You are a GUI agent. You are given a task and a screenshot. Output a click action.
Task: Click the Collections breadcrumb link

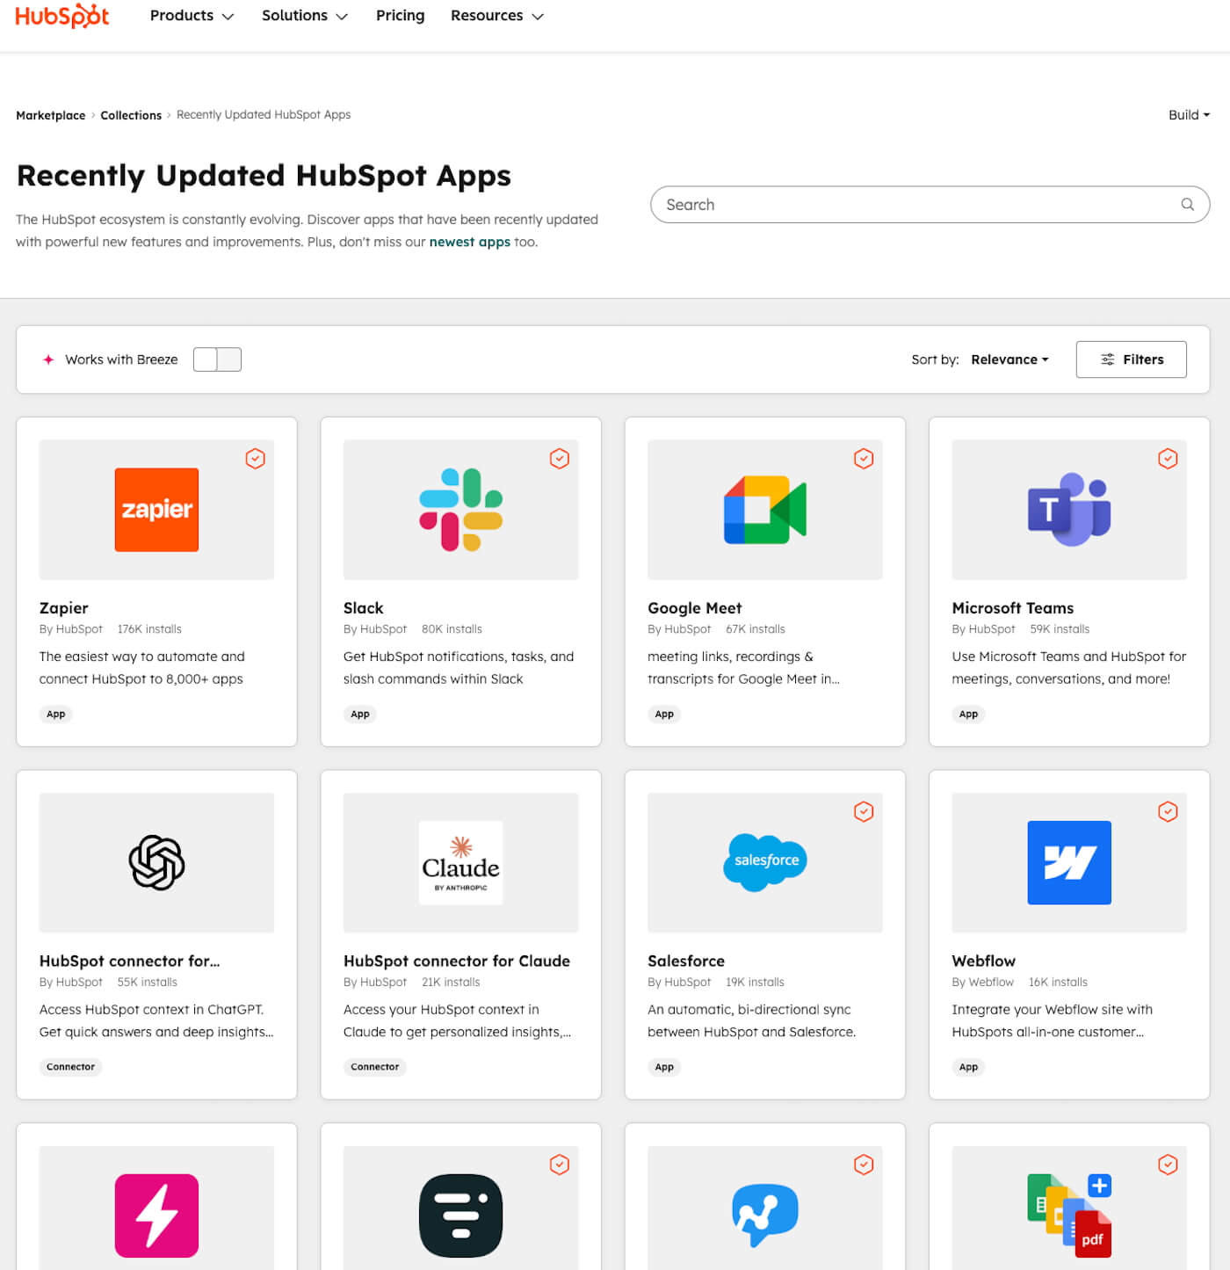point(131,115)
